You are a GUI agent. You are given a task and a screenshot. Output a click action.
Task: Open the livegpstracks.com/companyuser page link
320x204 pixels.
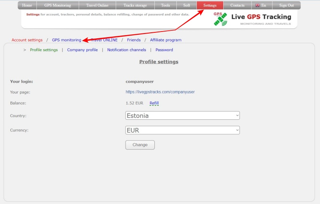(160, 92)
